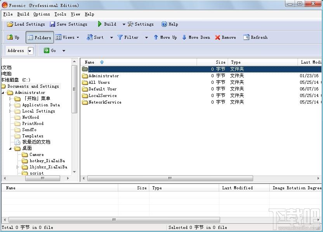Open the Views dropdown arrow
Image resolution: width=323 pixels, height=232 pixels.
pyautogui.click(x=78, y=38)
